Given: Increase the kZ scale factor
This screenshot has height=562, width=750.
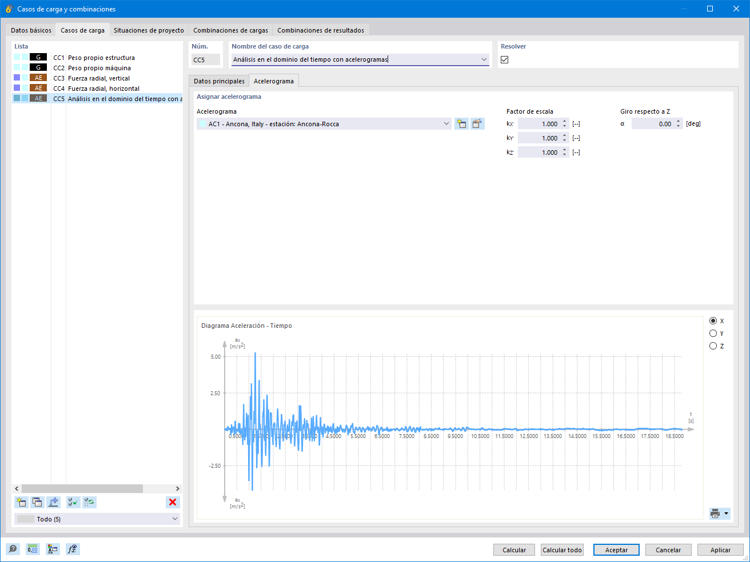Looking at the screenshot, I should pyautogui.click(x=565, y=150).
